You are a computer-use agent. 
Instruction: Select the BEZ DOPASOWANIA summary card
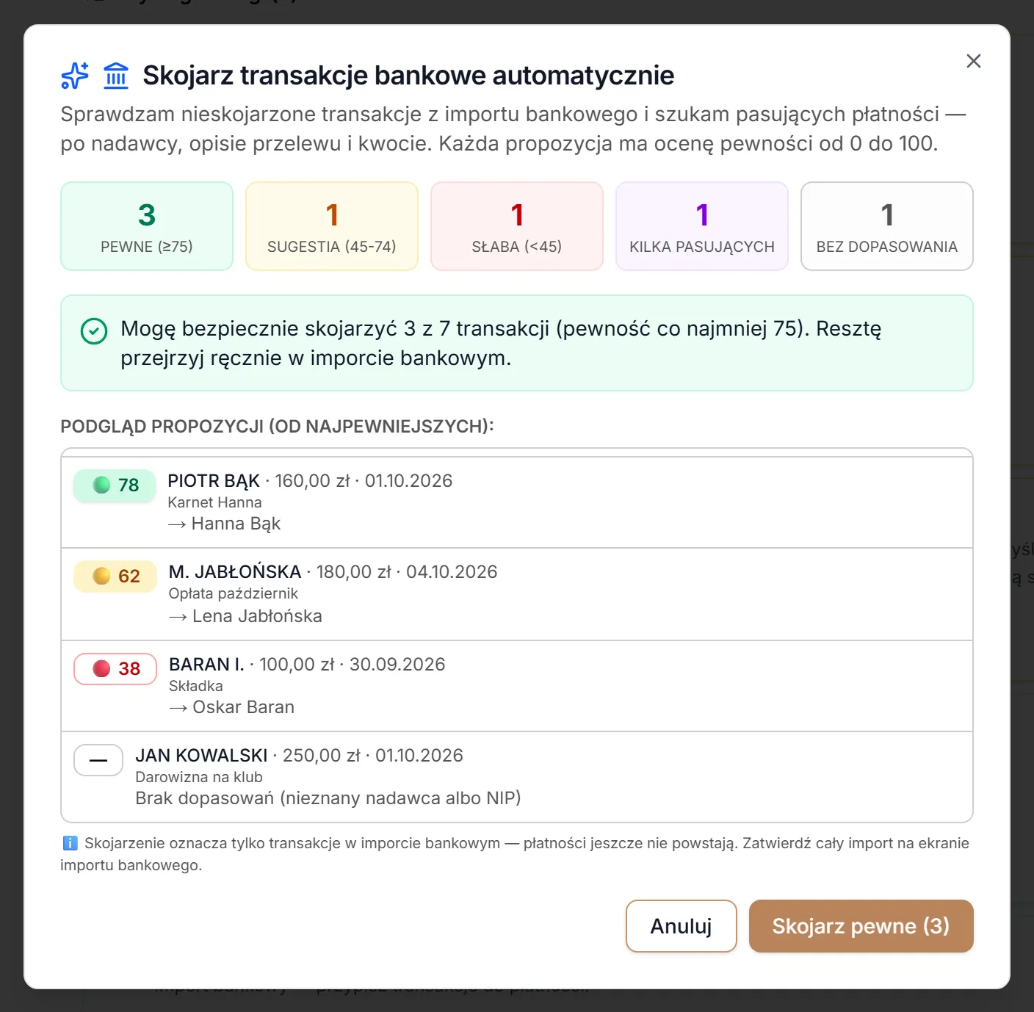coord(887,226)
